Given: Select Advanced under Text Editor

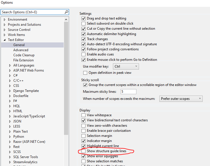Looking at the screenshot, I should pyautogui.click(x=21, y=50).
